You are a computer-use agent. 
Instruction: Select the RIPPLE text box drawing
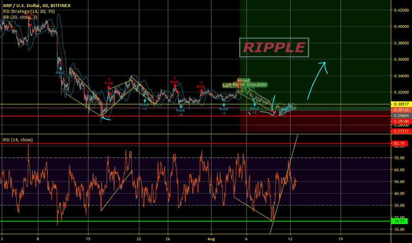point(274,48)
